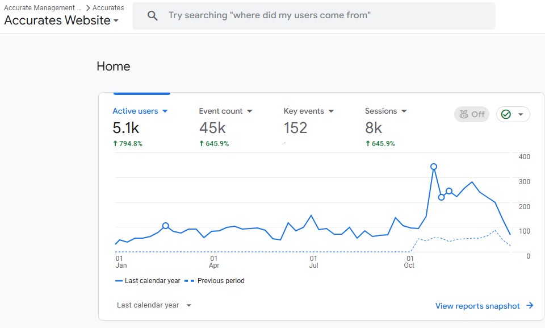545x328 pixels.
Task: Click the arrow beside View reports snapshot
Action: [530, 305]
